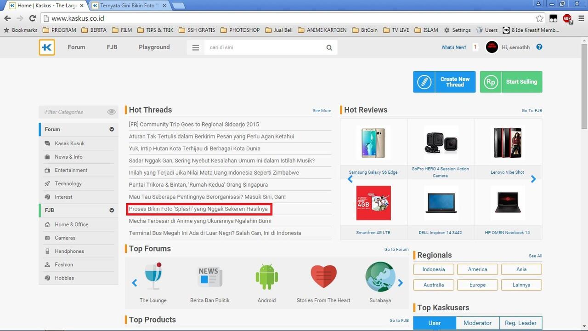Select the Australia regional button

click(x=434, y=285)
